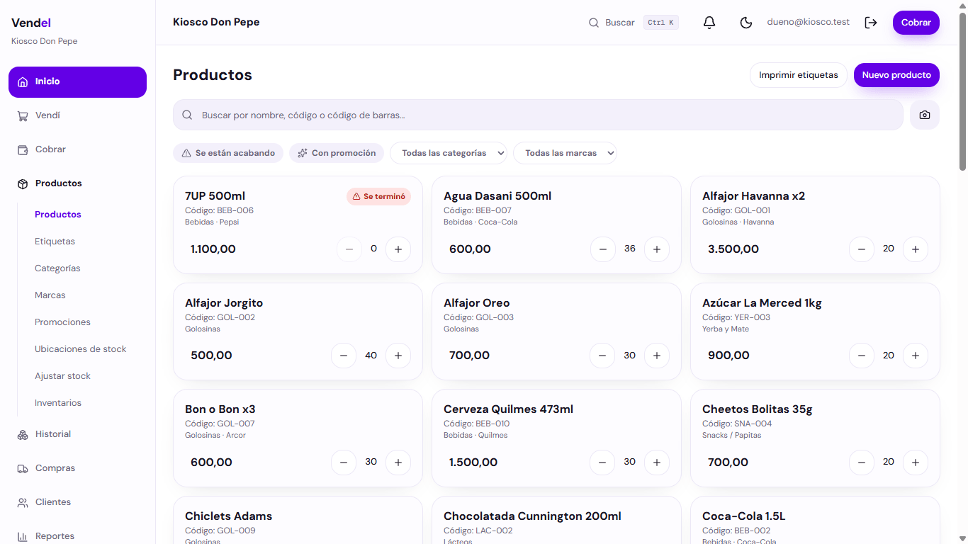Increase 7UP 500ml stock with plus

[398, 249]
